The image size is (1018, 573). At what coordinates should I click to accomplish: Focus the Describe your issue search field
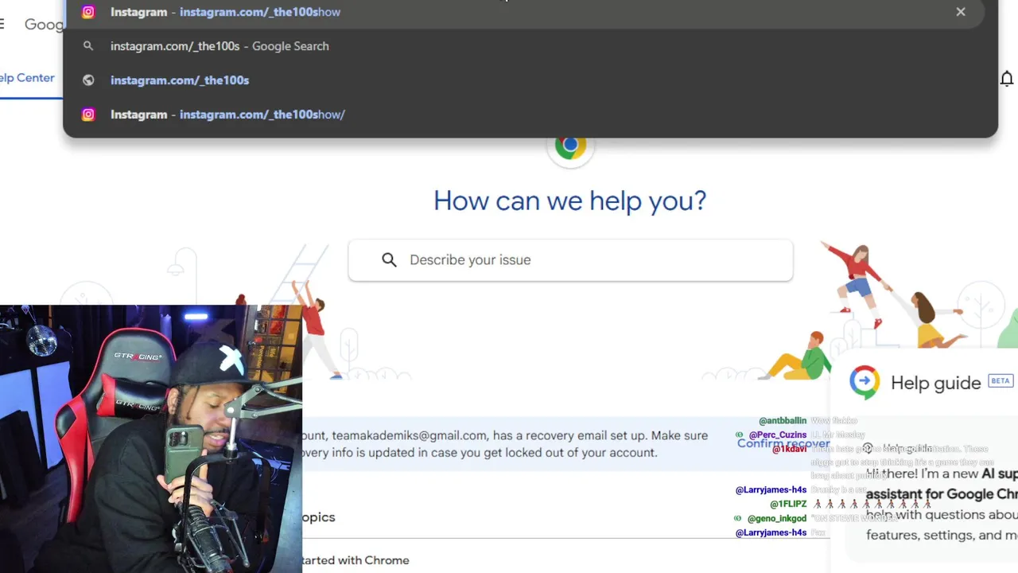(570, 260)
